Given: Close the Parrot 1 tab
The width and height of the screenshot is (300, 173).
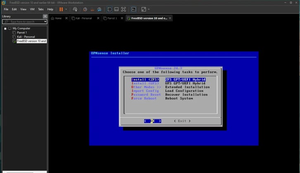Looking at the screenshot, I should click(x=122, y=18).
